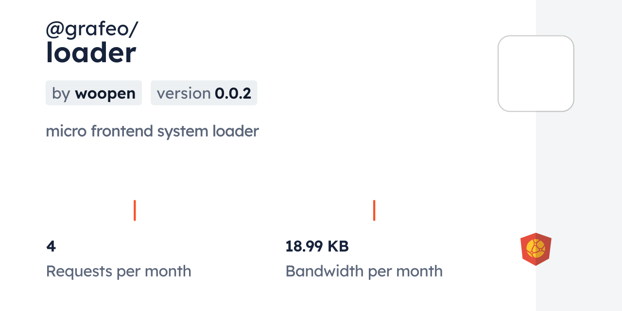Click the @grafeo/ scope name
Viewport: 622px width, 311px height.
click(x=92, y=29)
